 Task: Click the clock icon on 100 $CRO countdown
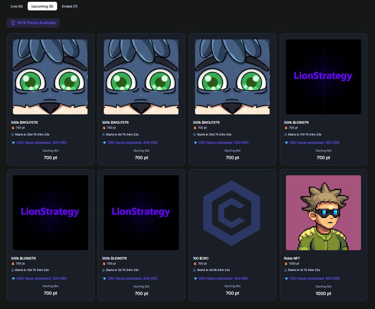click(194, 270)
